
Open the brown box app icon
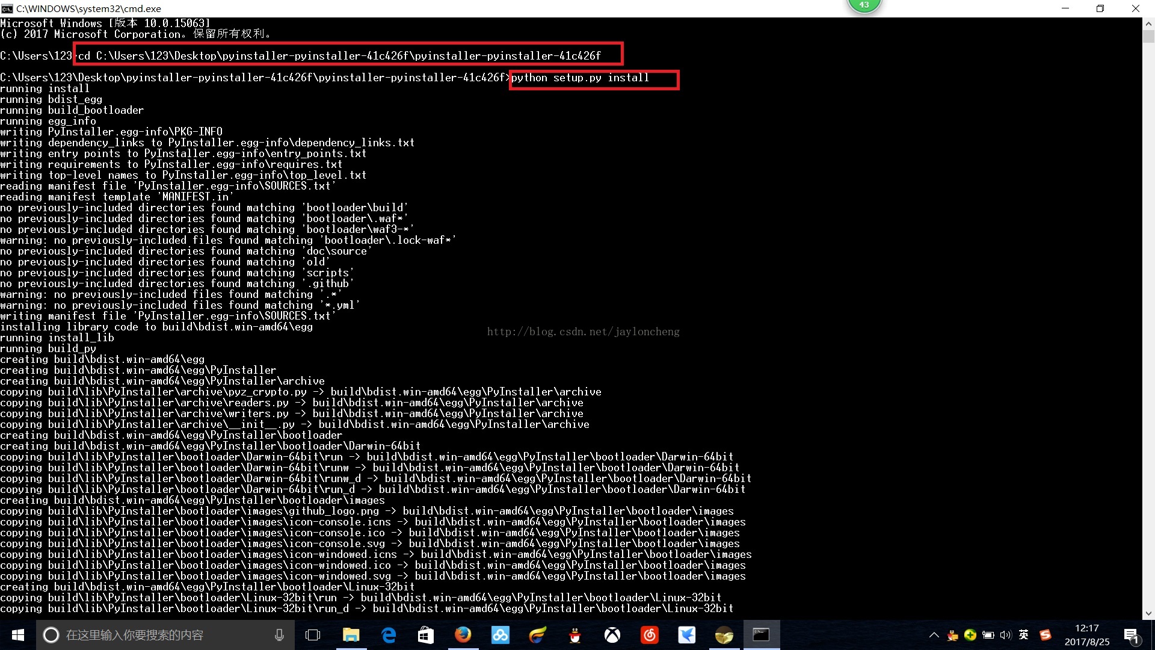tap(724, 635)
